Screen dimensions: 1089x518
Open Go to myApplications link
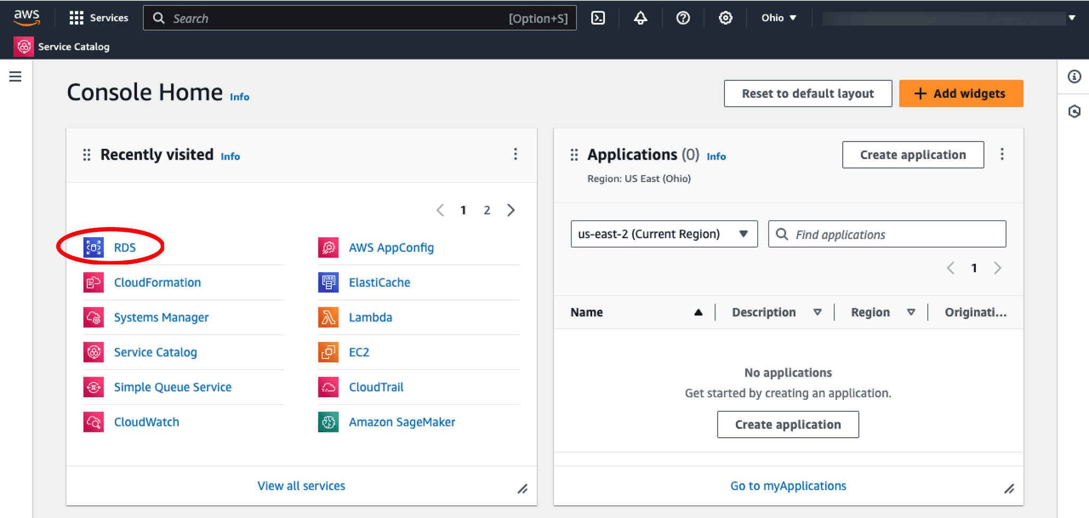point(788,486)
